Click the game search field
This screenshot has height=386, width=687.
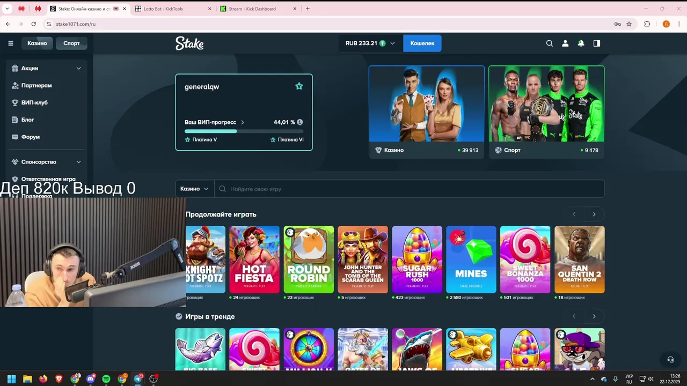coord(409,189)
